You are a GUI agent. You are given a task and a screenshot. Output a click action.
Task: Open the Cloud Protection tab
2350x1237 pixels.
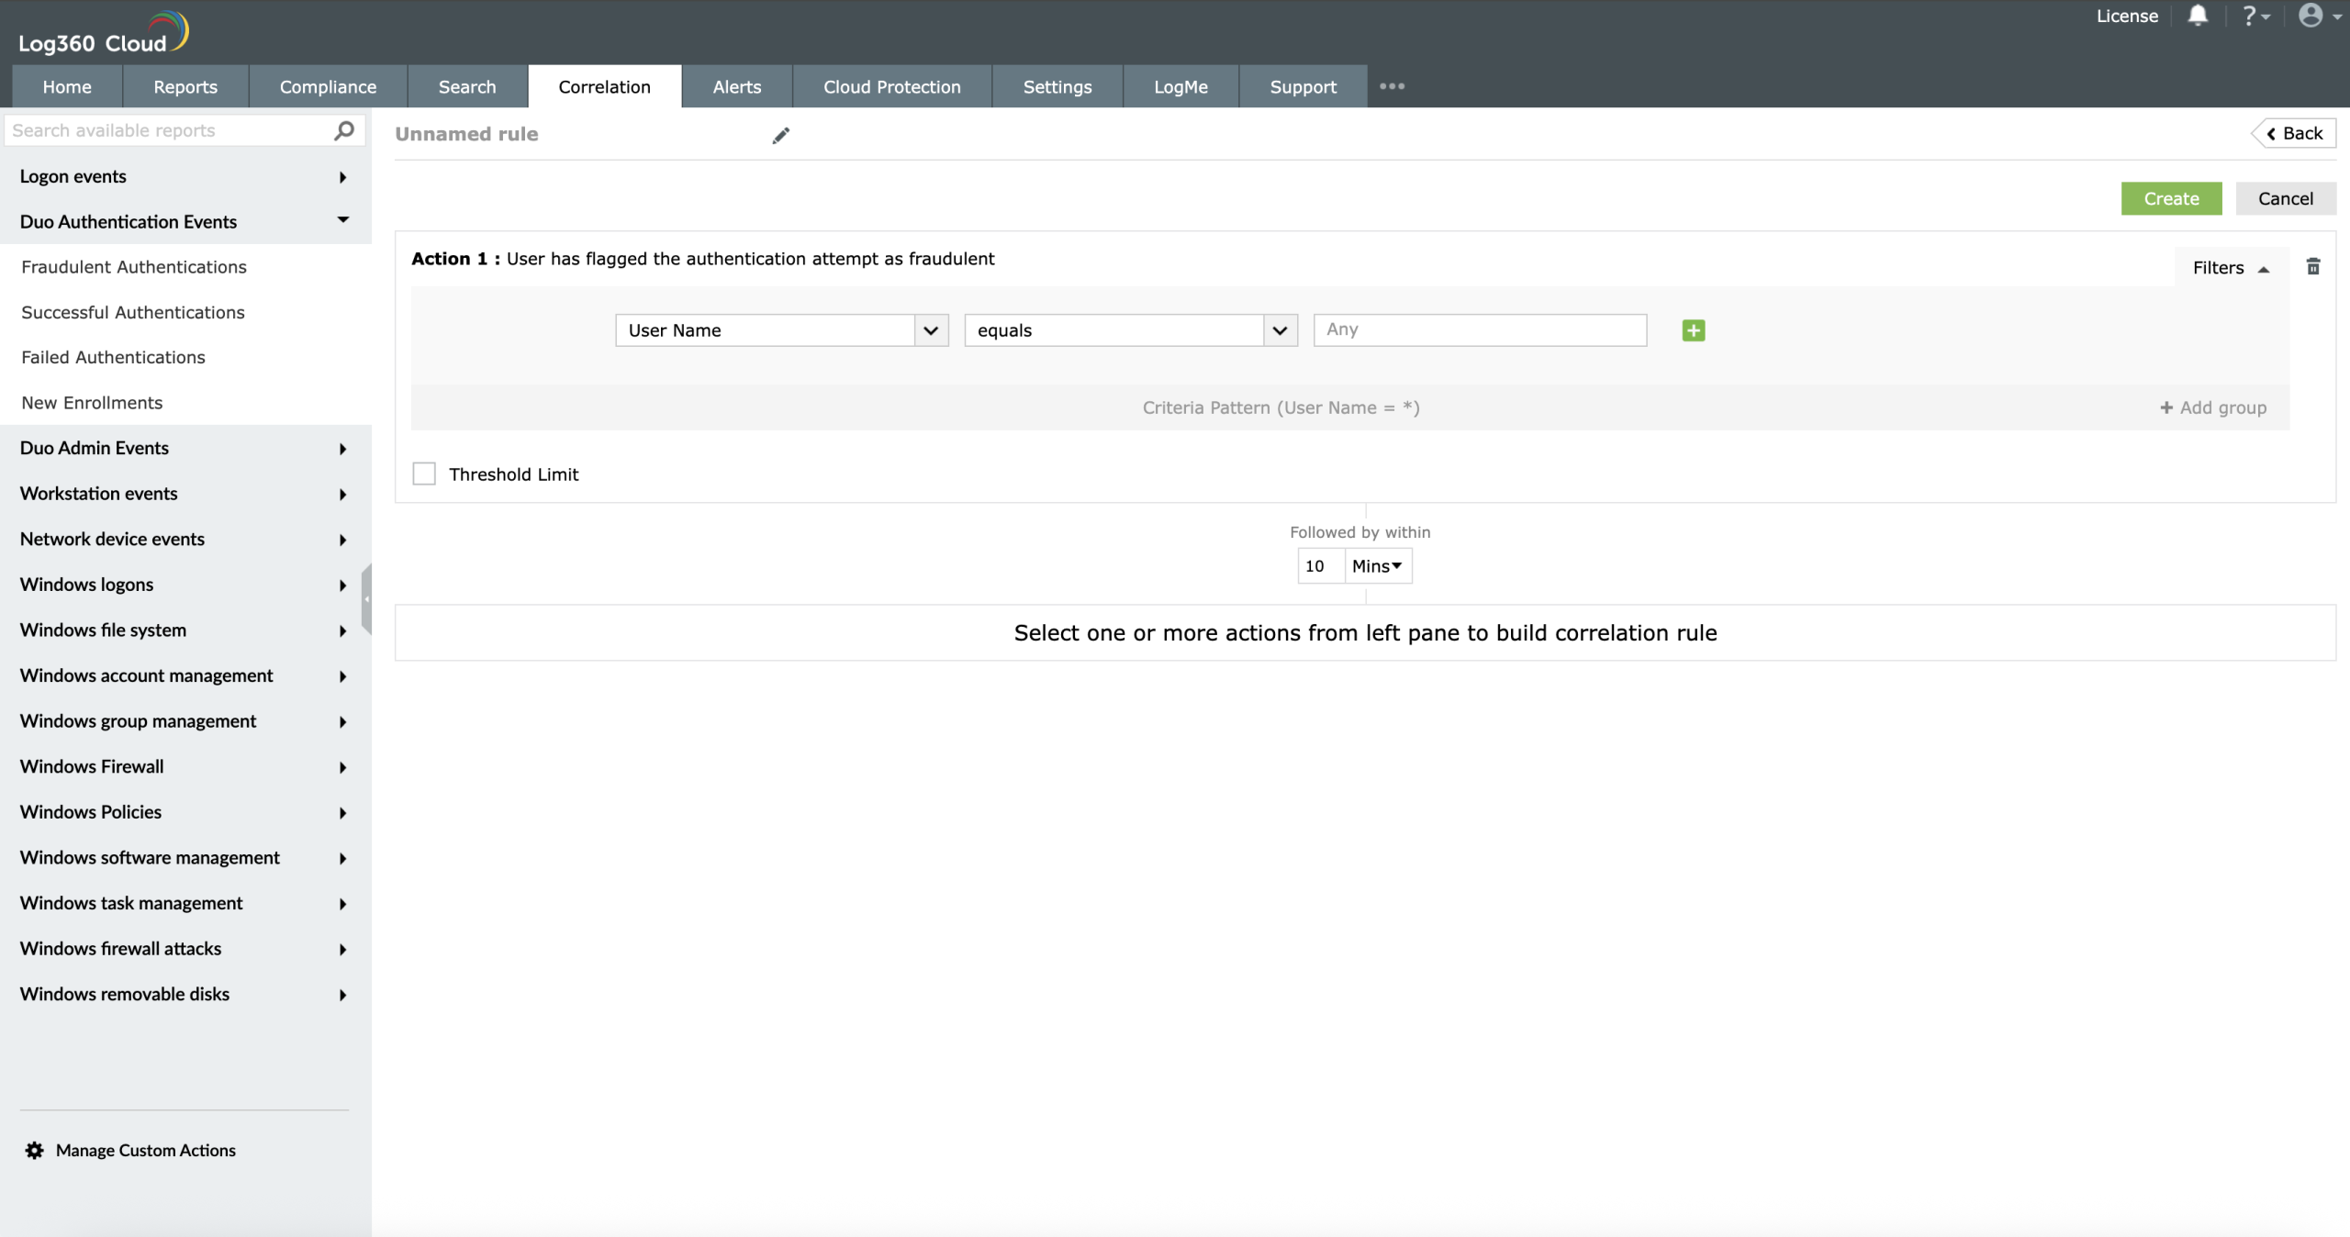(x=891, y=86)
